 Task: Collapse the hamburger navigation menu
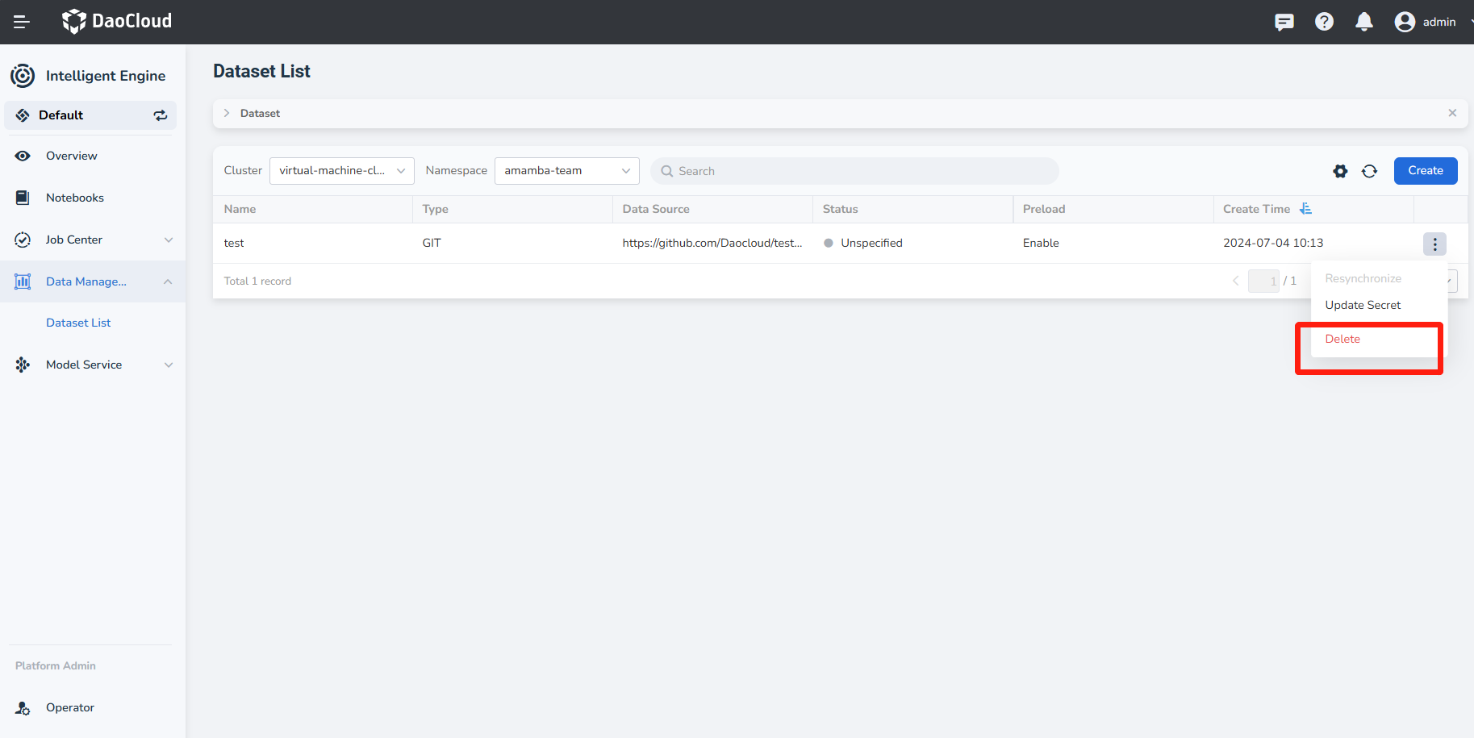click(x=22, y=22)
